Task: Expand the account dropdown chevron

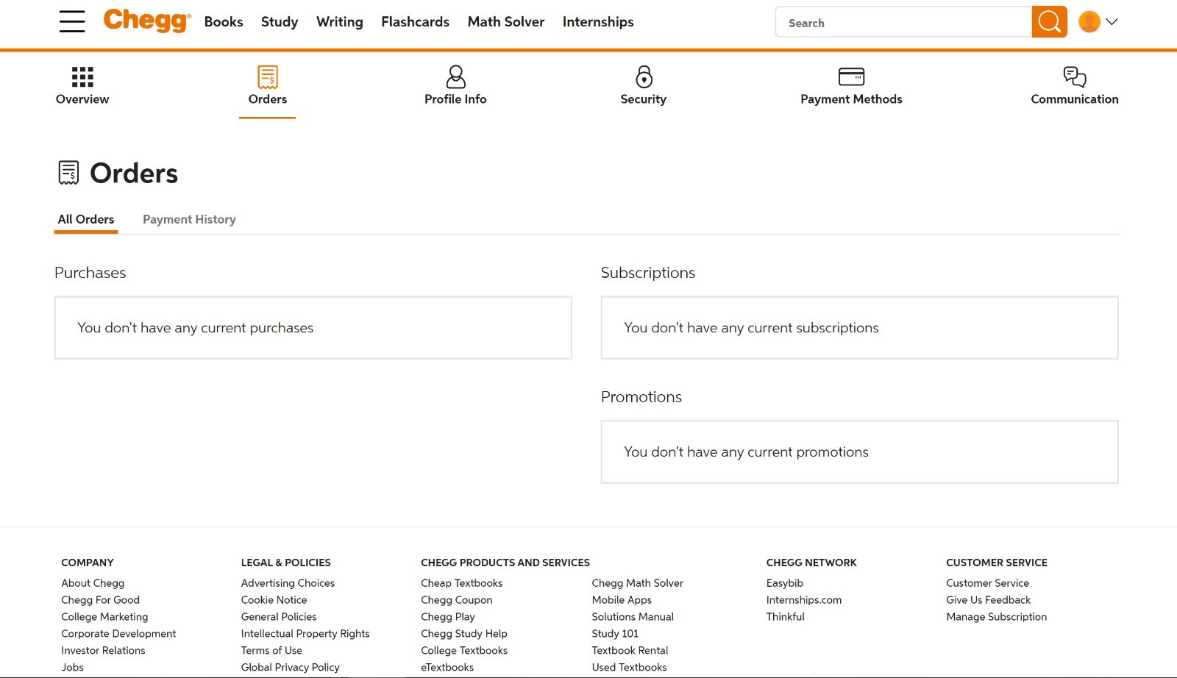Action: 1112,22
